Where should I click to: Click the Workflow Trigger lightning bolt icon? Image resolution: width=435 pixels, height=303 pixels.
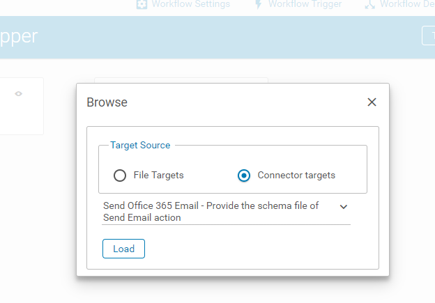click(258, 4)
